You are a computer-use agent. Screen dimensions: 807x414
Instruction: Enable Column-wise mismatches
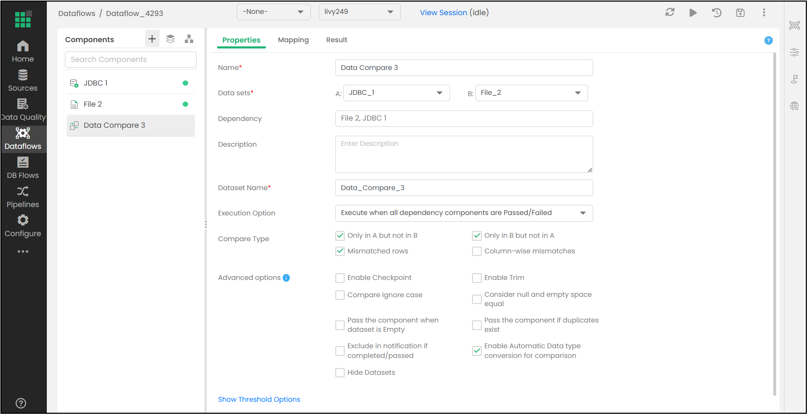click(477, 251)
